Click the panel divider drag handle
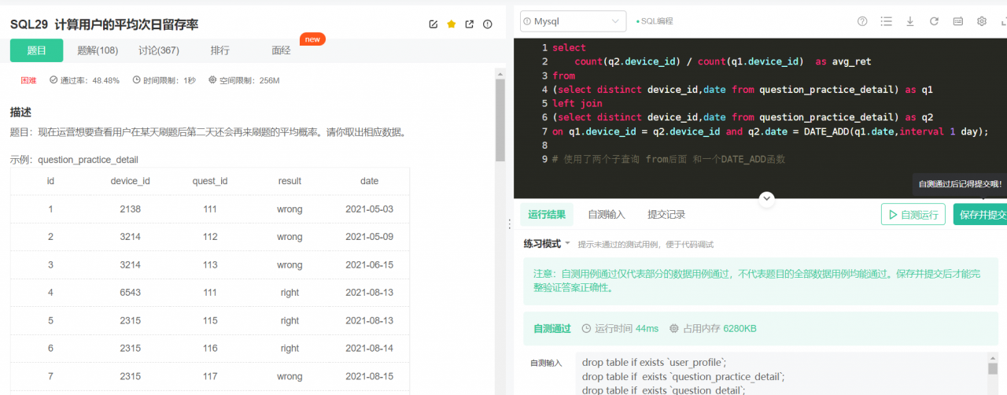Viewport: 1007px width, 395px height. [509, 223]
